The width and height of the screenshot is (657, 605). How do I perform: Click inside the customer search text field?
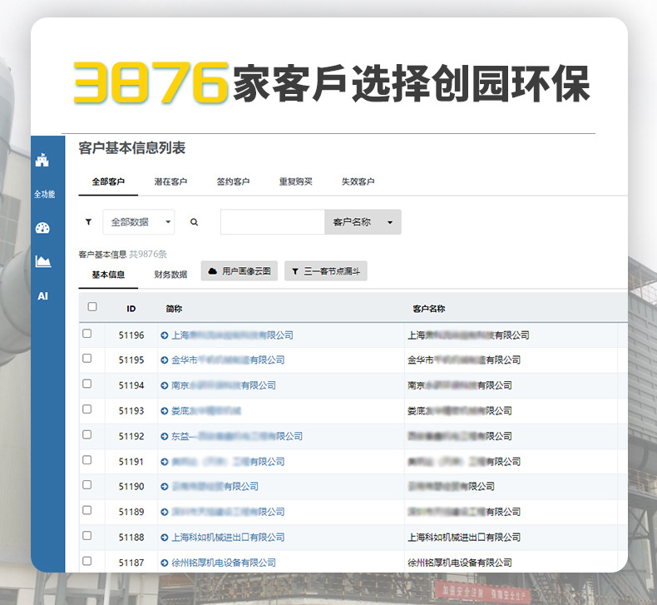[x=273, y=222]
